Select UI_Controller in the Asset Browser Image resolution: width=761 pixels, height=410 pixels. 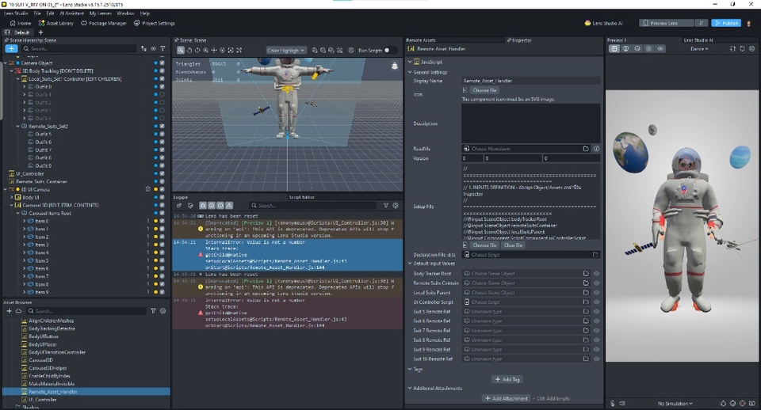[x=42, y=399]
